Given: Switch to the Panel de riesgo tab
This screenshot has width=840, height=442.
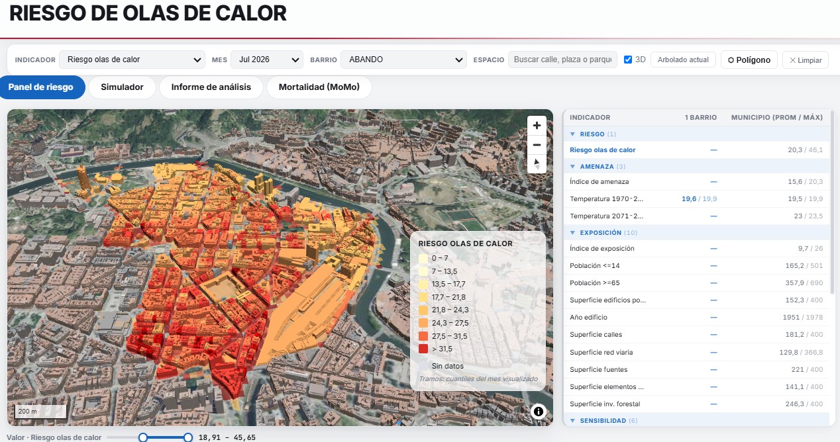Looking at the screenshot, I should pos(41,87).
